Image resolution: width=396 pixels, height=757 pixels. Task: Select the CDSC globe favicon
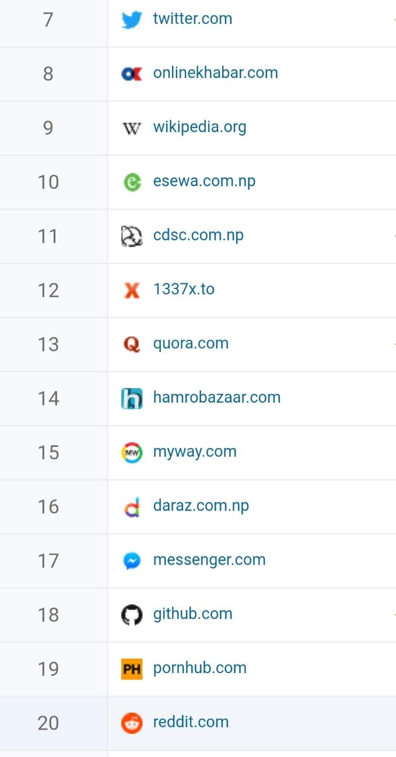(x=132, y=235)
